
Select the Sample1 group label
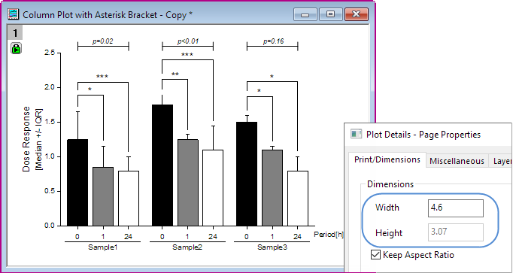103,247
